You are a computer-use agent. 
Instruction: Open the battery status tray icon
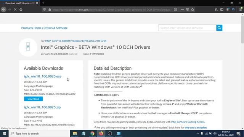click(210, 134)
